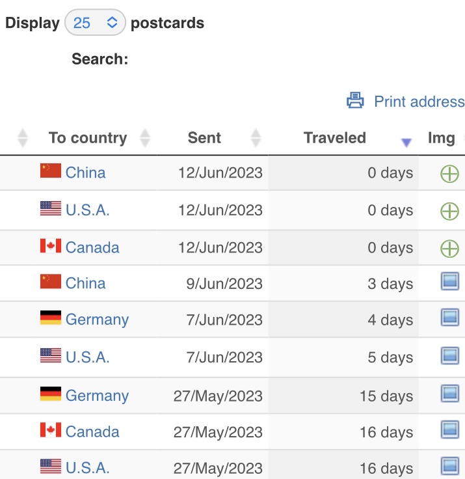Add image for Canada postcard sent 12/Jun/2023
465x479 pixels.
click(x=449, y=249)
